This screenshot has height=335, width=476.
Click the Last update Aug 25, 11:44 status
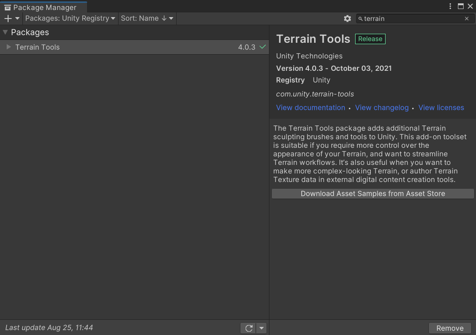click(x=49, y=328)
